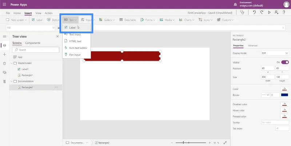The height and width of the screenshot is (146, 291).
Task: Open the View ribbon tab
Action: click(38, 13)
